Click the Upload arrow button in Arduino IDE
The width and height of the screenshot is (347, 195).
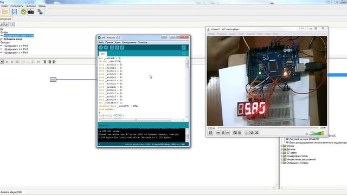point(106,48)
